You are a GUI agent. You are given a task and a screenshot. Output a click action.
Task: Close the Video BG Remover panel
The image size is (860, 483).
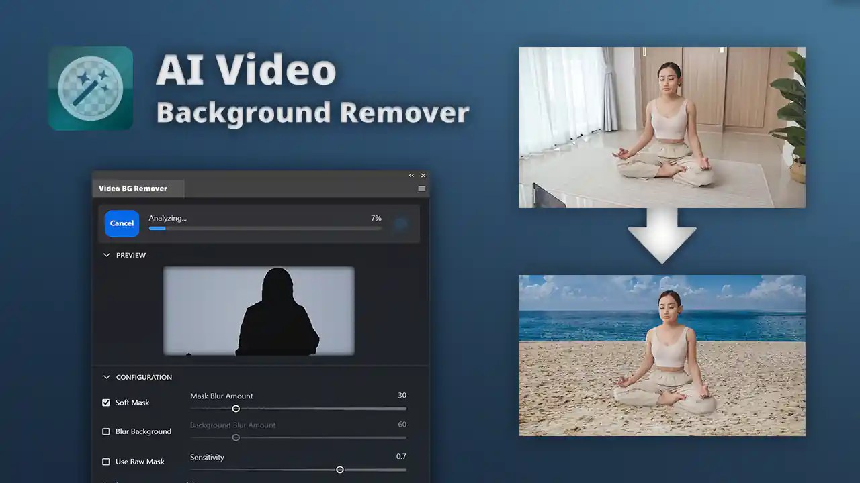(x=423, y=175)
